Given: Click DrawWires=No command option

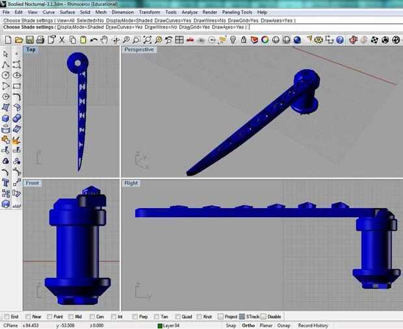Looking at the screenshot, I should pos(161,27).
